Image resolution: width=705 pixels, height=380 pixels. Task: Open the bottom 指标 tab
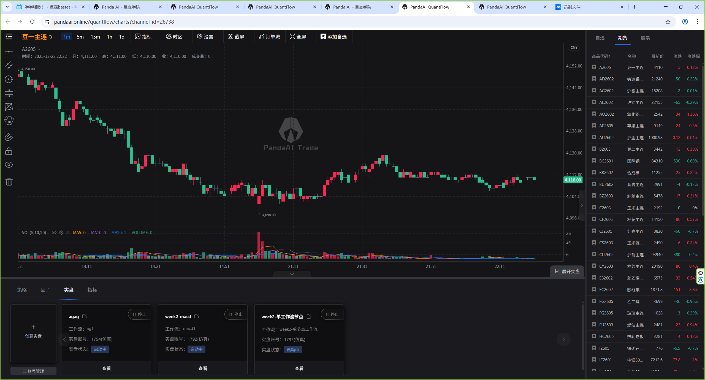click(x=92, y=290)
